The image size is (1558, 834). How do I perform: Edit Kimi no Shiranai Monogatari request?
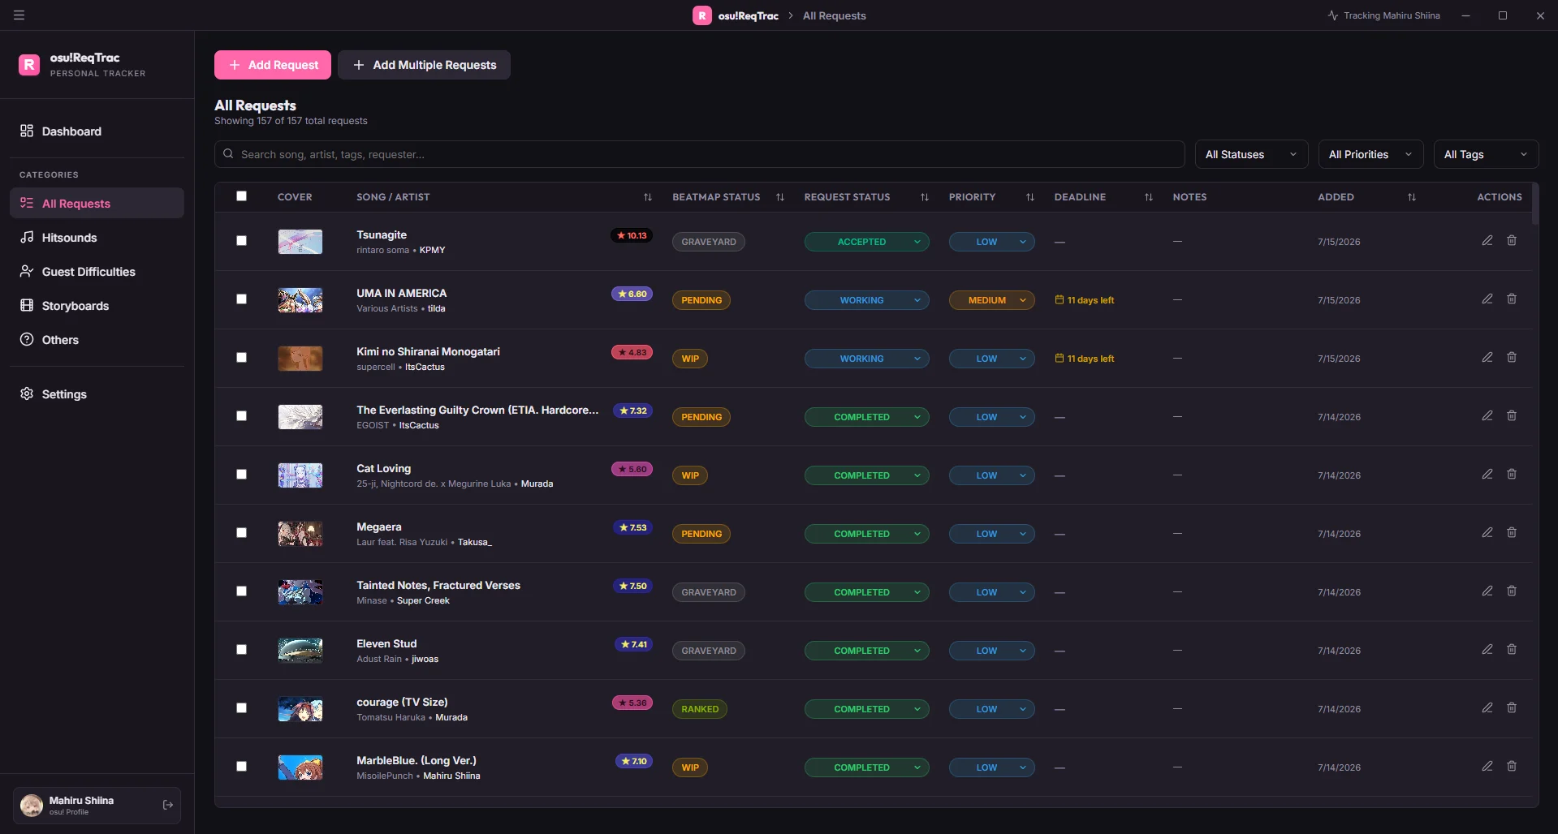(x=1487, y=358)
